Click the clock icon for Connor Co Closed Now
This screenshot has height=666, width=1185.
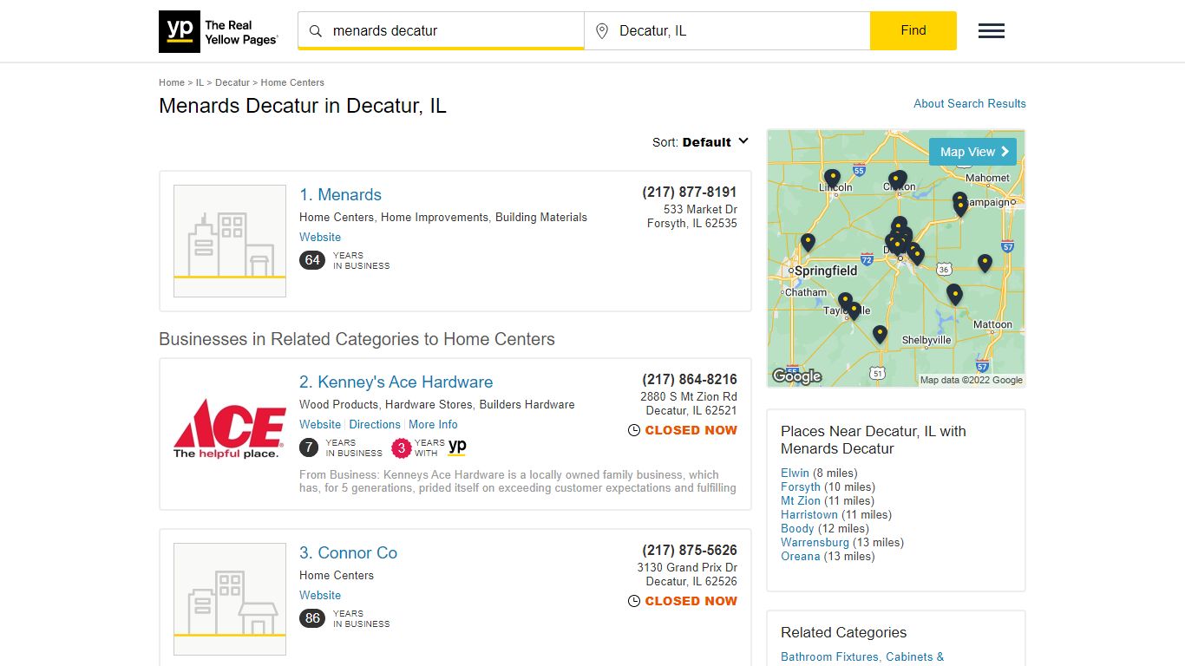pos(634,601)
